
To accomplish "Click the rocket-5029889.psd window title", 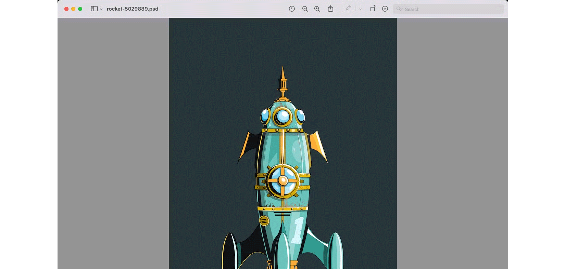I will coord(133,9).
